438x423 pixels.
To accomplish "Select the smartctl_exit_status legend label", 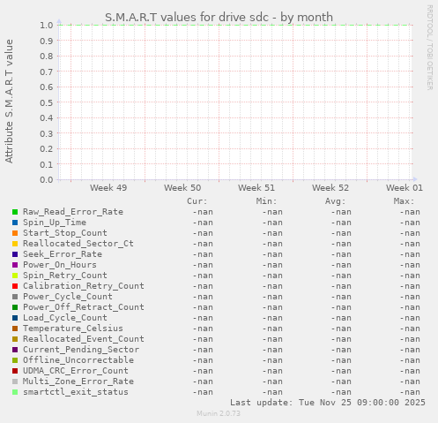I will (x=76, y=392).
